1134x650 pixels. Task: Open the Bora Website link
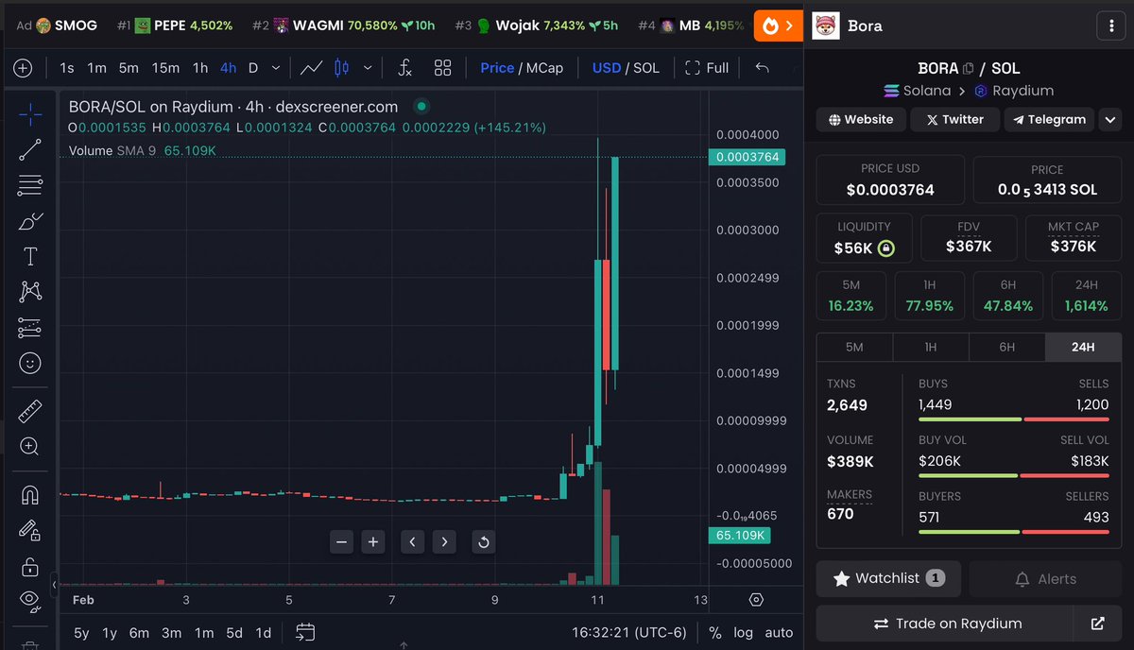point(861,120)
